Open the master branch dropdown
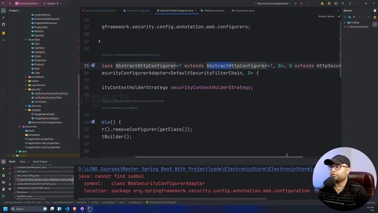The height and width of the screenshot is (213, 378). (53, 4)
